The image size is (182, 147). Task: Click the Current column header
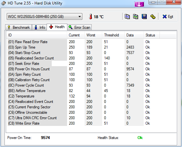76,35
